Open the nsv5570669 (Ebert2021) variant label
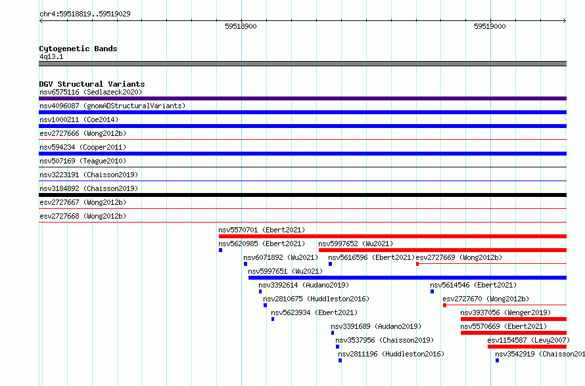The image size is (585, 386). [503, 326]
